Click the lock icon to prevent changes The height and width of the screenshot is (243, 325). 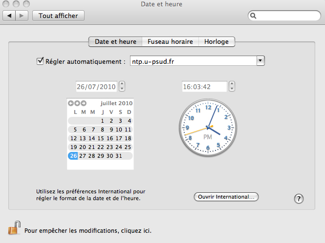click(15, 228)
